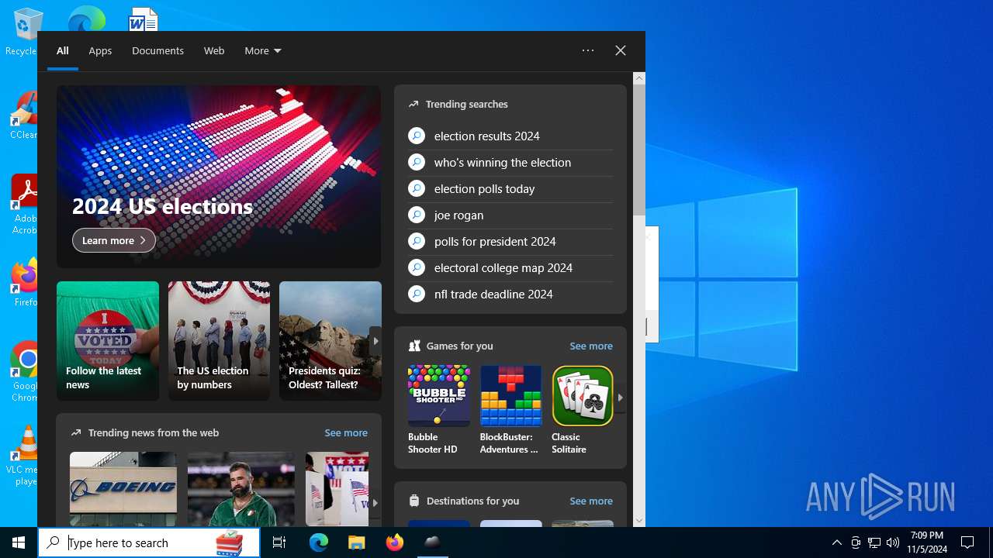Launch Firefox from the taskbar
Image resolution: width=993 pixels, height=558 pixels.
click(395, 542)
